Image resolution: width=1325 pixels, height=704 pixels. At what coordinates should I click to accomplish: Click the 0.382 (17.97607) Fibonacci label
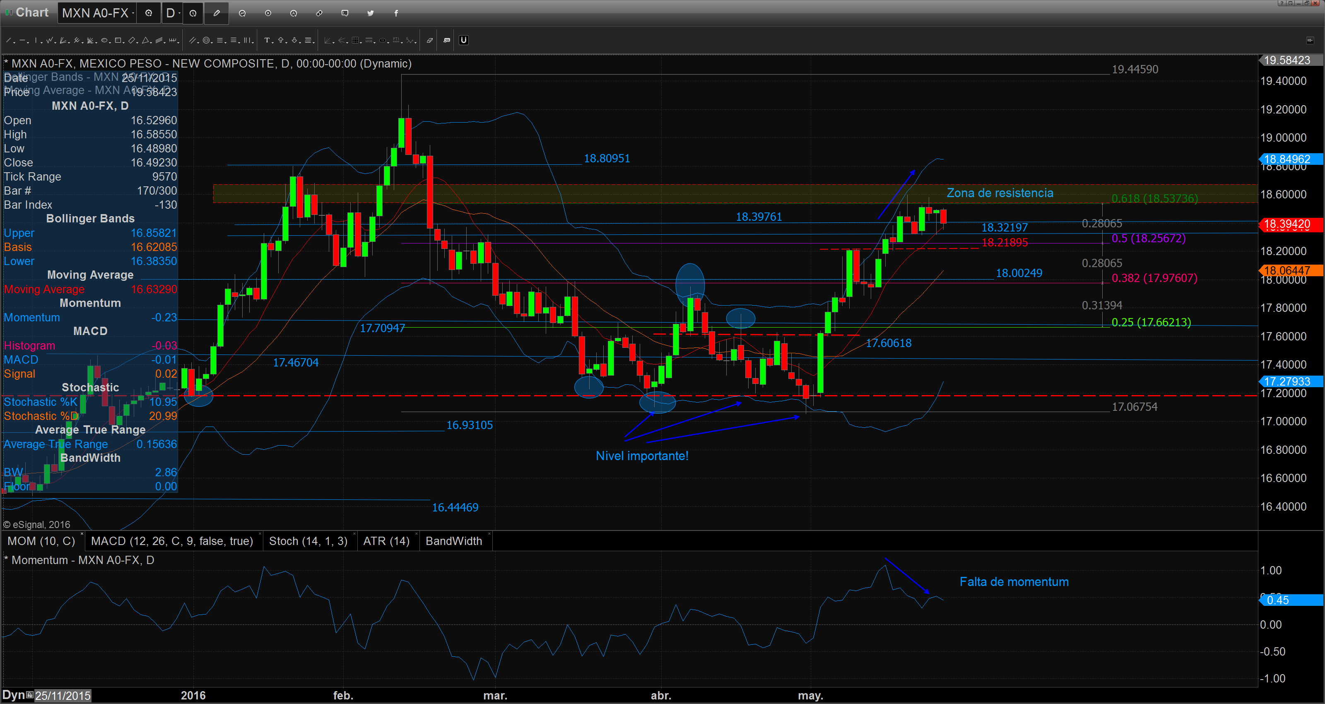pyautogui.click(x=1155, y=278)
